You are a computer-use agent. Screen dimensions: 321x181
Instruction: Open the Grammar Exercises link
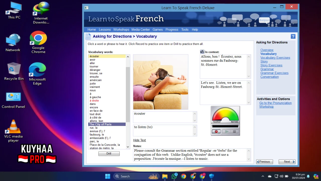[274, 73]
